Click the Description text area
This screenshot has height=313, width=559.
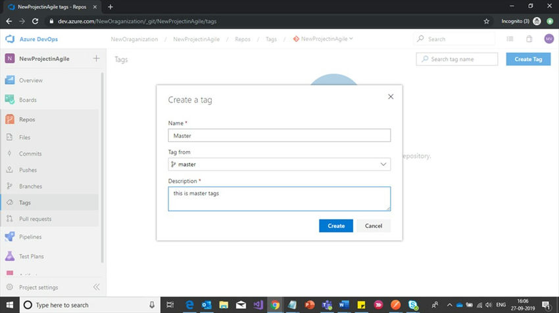(x=279, y=199)
